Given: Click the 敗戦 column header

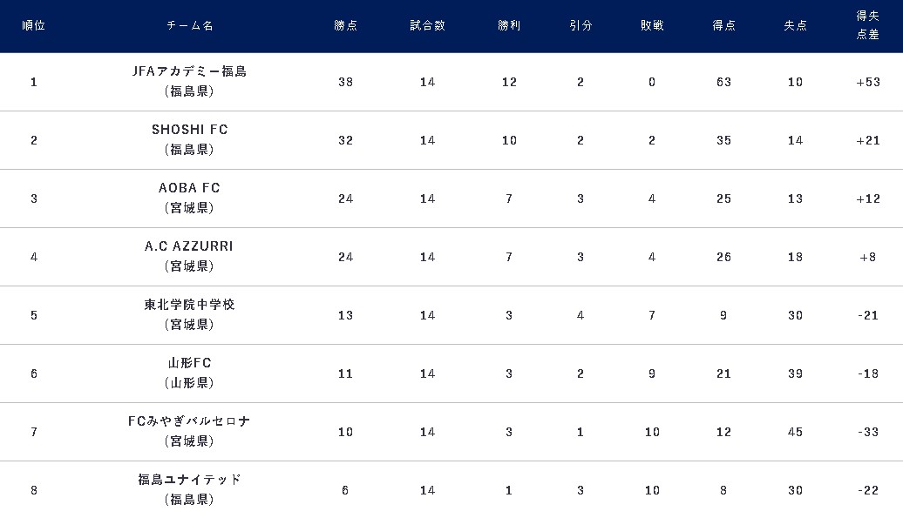Looking at the screenshot, I should (x=652, y=25).
